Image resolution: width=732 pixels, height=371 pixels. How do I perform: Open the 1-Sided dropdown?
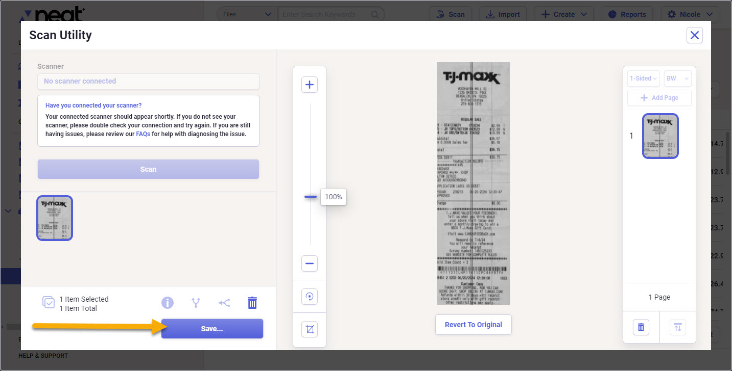[643, 78]
